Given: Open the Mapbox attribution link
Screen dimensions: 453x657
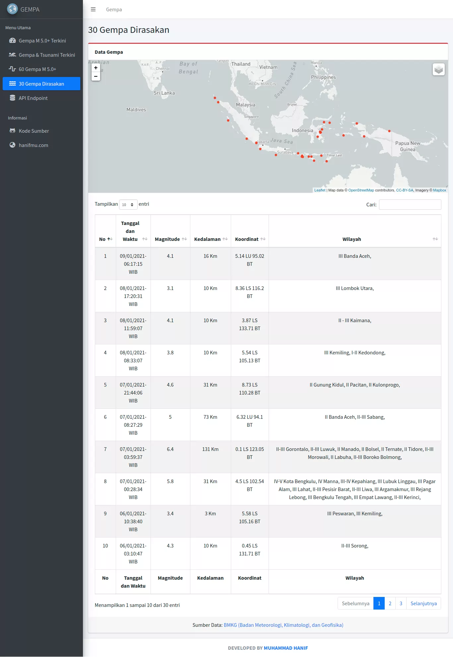Looking at the screenshot, I should coord(439,190).
